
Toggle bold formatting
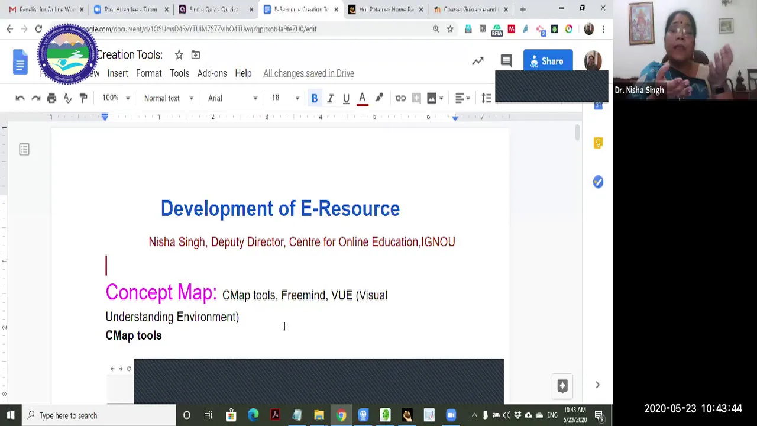(x=315, y=98)
